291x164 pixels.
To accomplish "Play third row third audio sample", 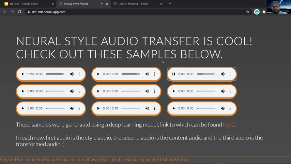I will pyautogui.click(x=173, y=108).
